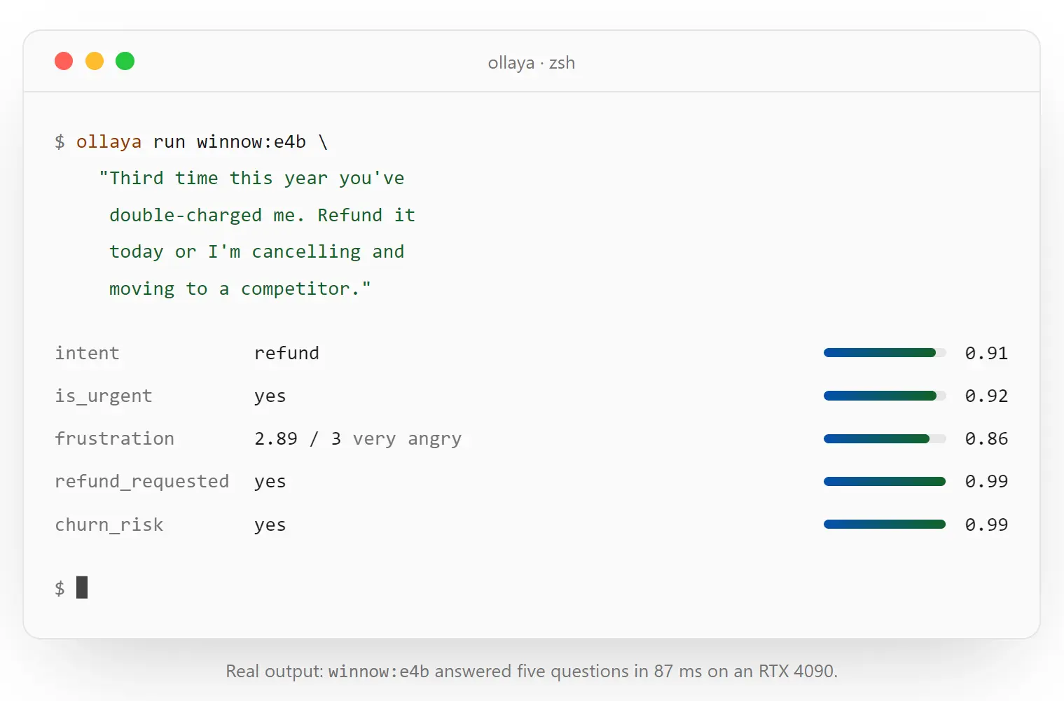The width and height of the screenshot is (1064, 701).
Task: Click the green zoom window button
Action: pos(125,61)
